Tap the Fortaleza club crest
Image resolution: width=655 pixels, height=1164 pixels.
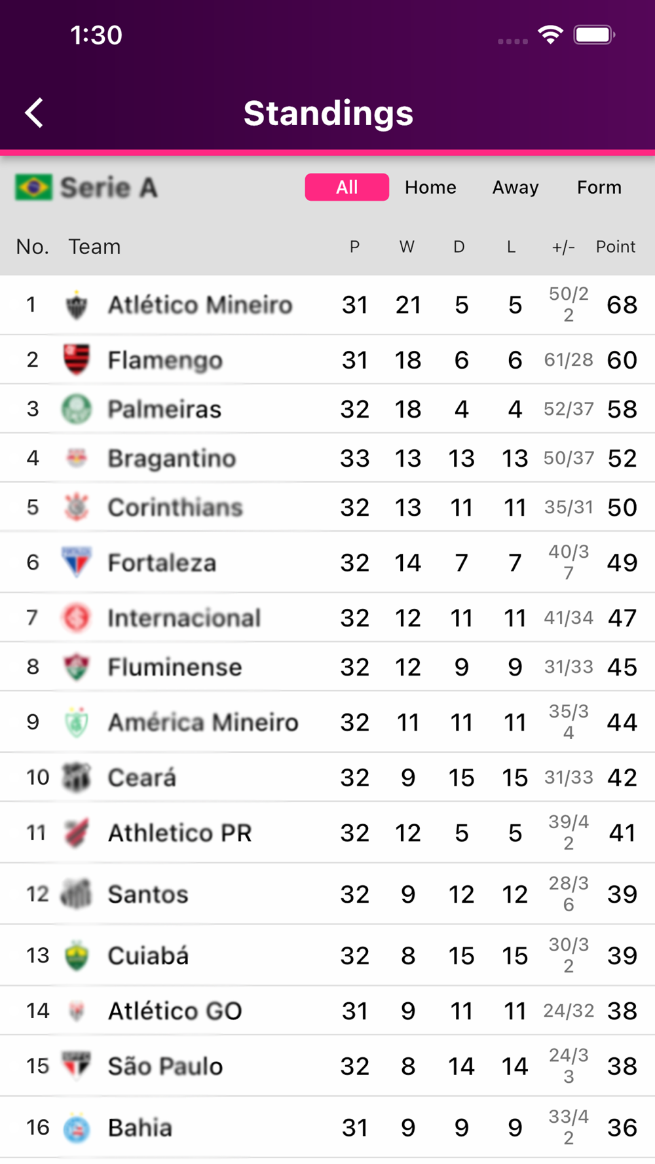(77, 562)
